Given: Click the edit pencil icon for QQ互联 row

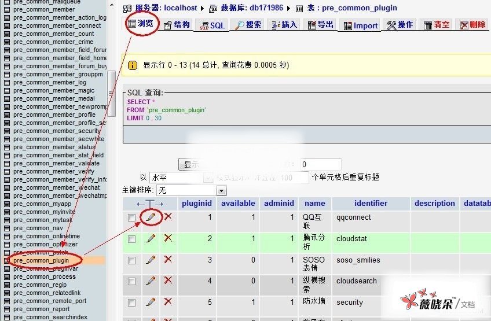Looking at the screenshot, I should 151,217.
